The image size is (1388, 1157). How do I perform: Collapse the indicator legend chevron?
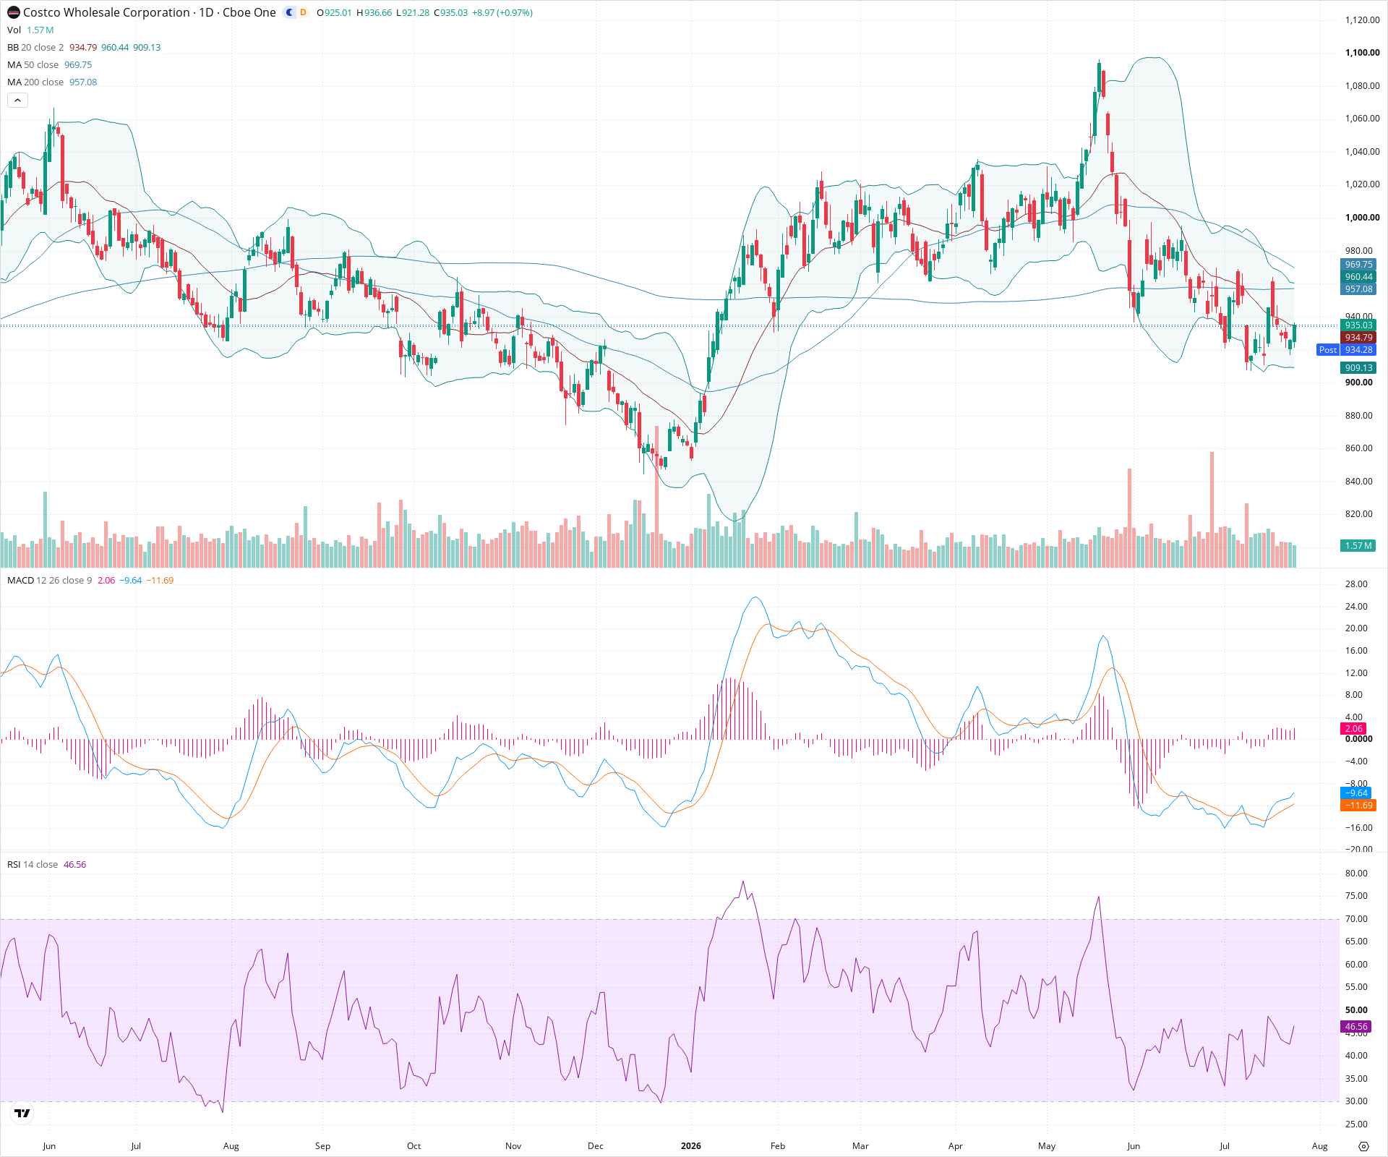(x=17, y=101)
